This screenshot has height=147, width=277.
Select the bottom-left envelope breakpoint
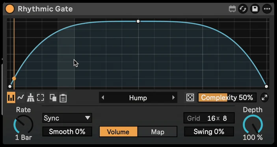[10, 87]
